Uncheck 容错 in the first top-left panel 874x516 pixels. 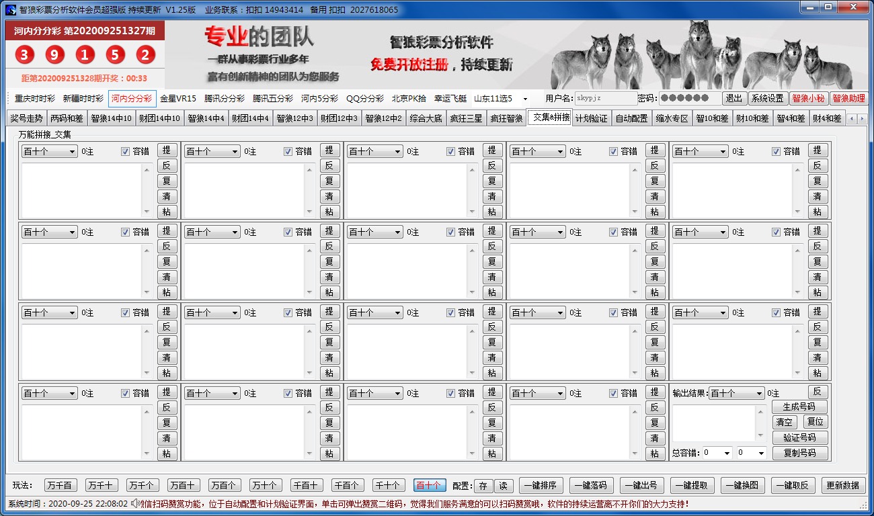tap(125, 152)
